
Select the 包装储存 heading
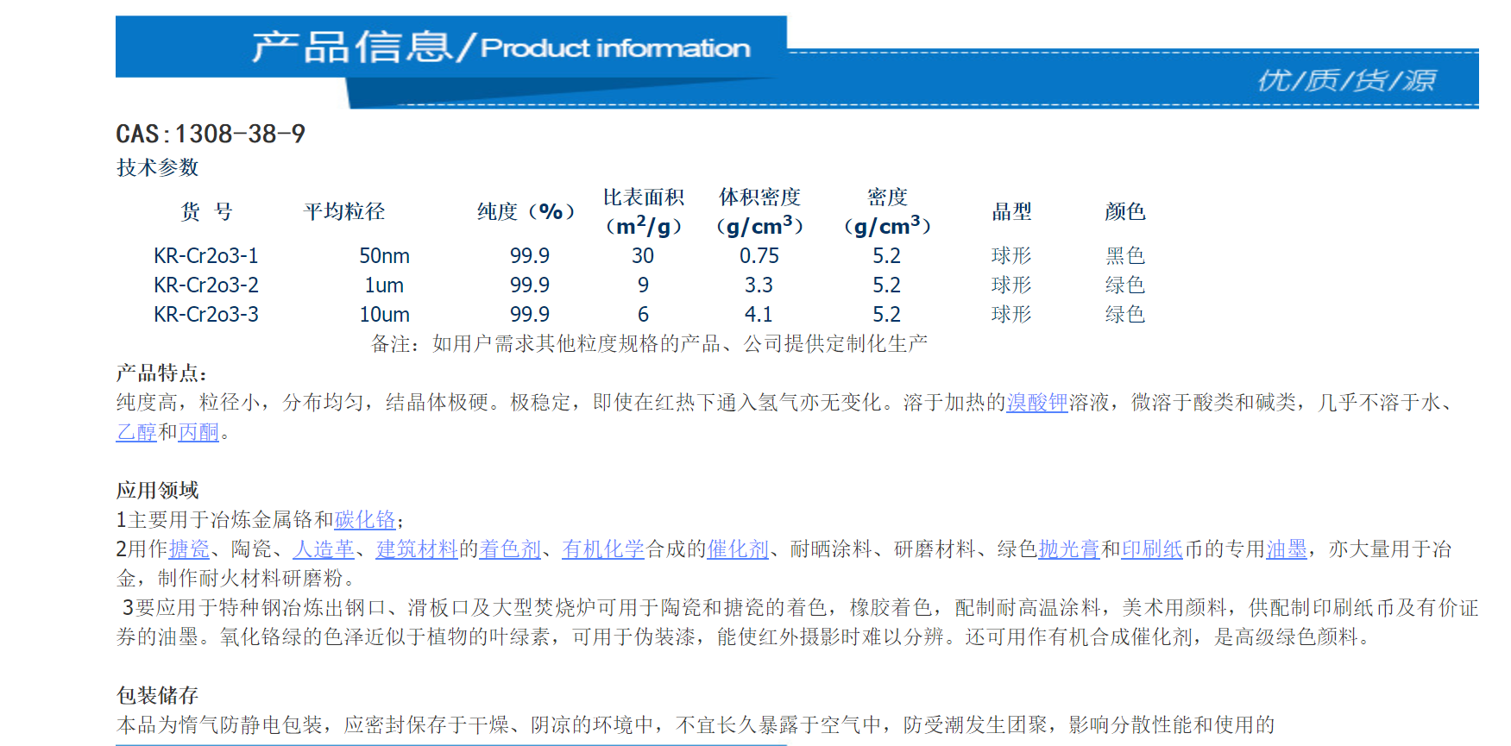[158, 696]
